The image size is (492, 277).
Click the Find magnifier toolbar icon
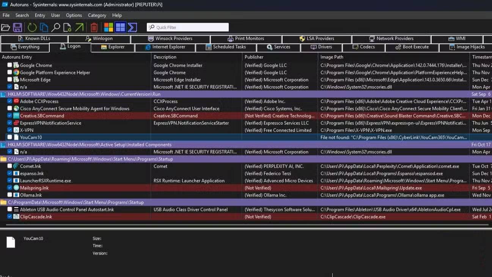[56, 27]
